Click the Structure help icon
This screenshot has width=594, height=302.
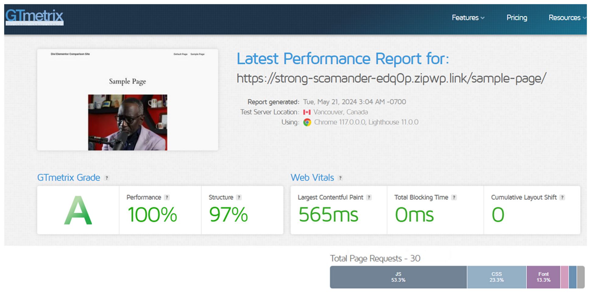pos(239,197)
